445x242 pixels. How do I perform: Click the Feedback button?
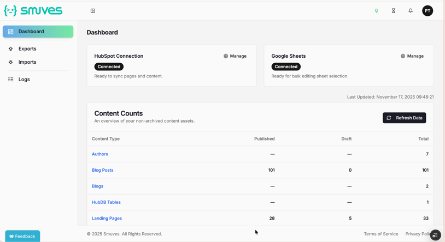click(x=22, y=236)
